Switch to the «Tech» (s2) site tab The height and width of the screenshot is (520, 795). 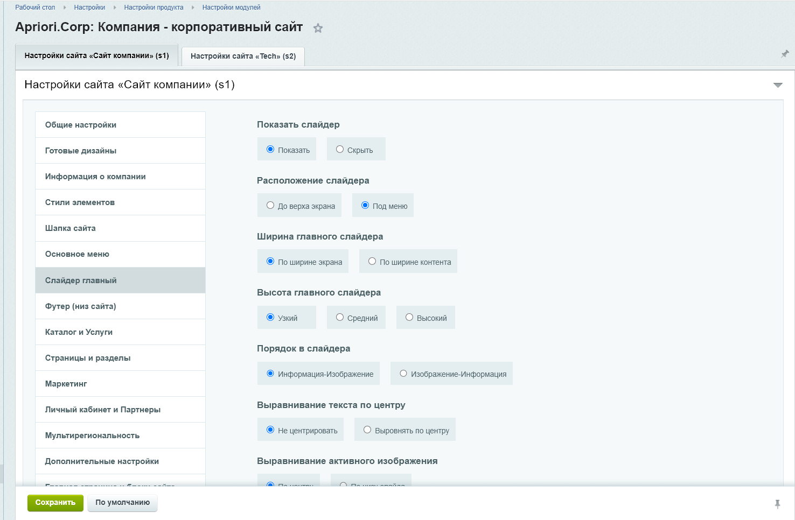pos(243,56)
